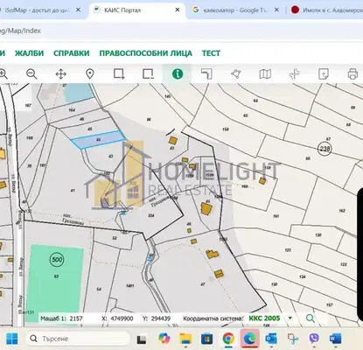This screenshot has width=363, height=350.
Task: Open Viber from the taskbar
Action: (314, 339)
